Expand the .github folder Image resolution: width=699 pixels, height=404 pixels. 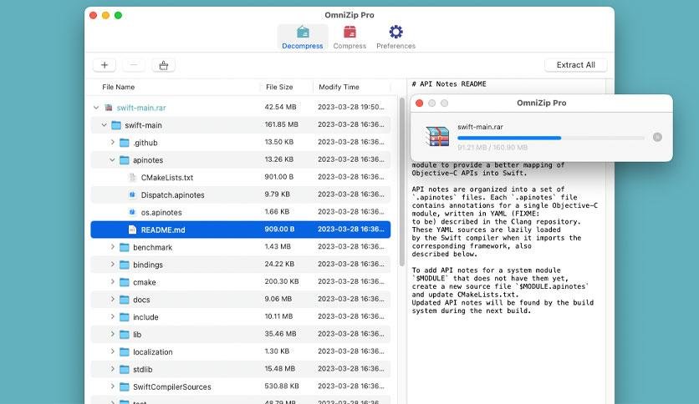tap(112, 143)
